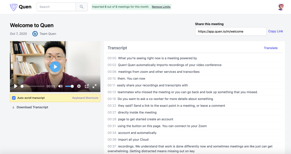Enter fullscreen video mode
Viewport: 291px width, 154px height.
point(95,86)
